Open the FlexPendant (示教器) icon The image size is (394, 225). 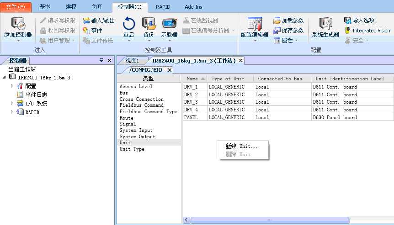(169, 24)
